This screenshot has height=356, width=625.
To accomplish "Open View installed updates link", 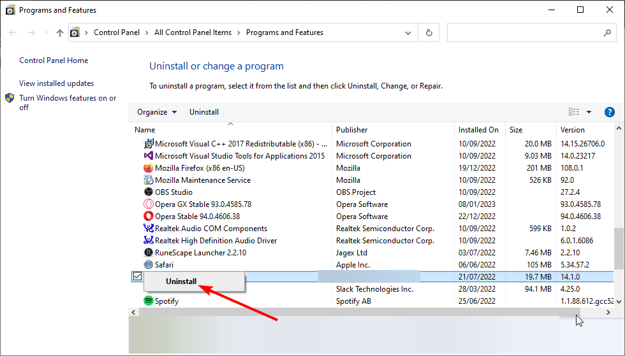I will [x=57, y=83].
